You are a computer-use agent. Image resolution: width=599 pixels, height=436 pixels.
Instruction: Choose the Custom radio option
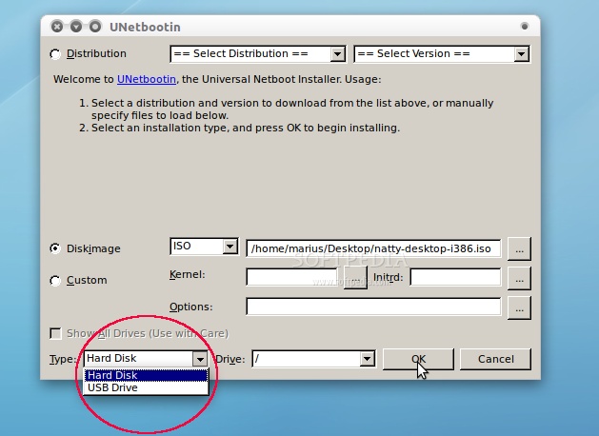[55, 281]
